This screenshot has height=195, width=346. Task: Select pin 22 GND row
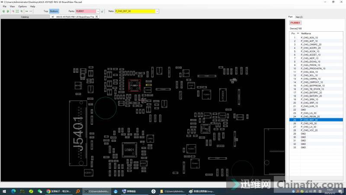point(316,110)
